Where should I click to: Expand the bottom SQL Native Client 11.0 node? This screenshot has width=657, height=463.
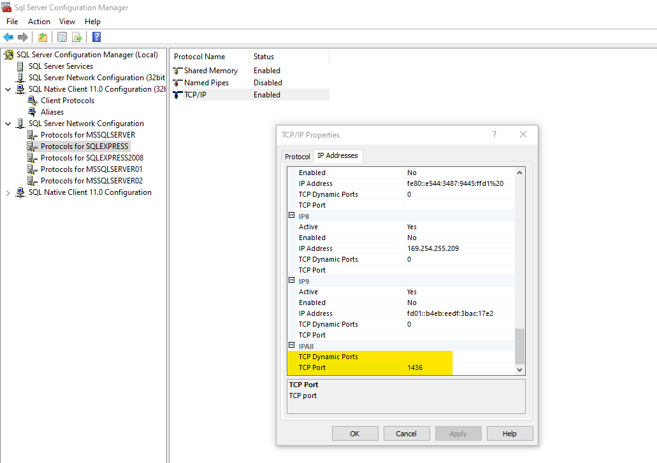8,192
